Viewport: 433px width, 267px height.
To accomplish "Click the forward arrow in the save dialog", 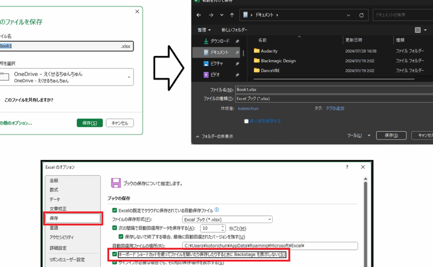I will (211, 15).
